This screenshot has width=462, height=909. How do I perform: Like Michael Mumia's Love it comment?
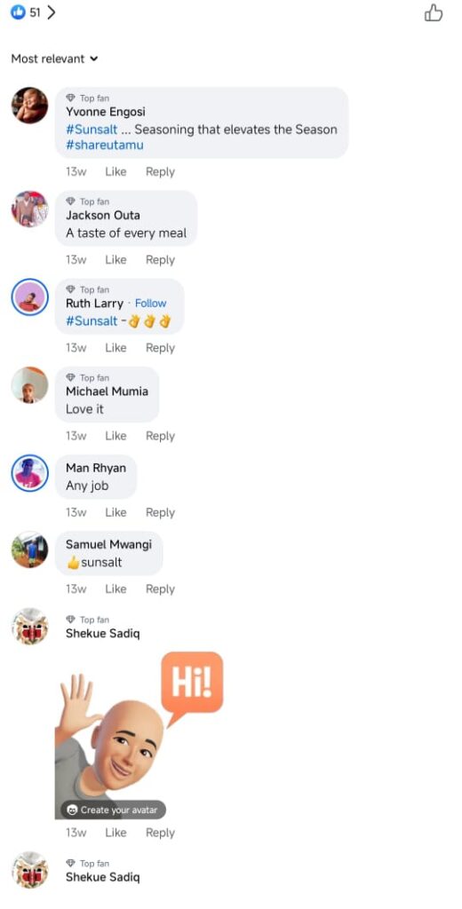(x=115, y=436)
